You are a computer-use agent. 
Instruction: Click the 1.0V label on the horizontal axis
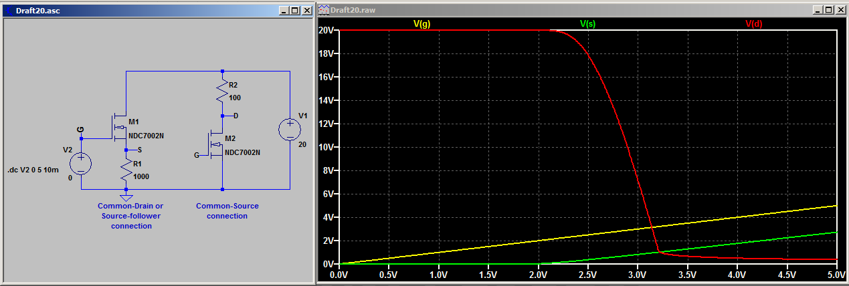[439, 275]
